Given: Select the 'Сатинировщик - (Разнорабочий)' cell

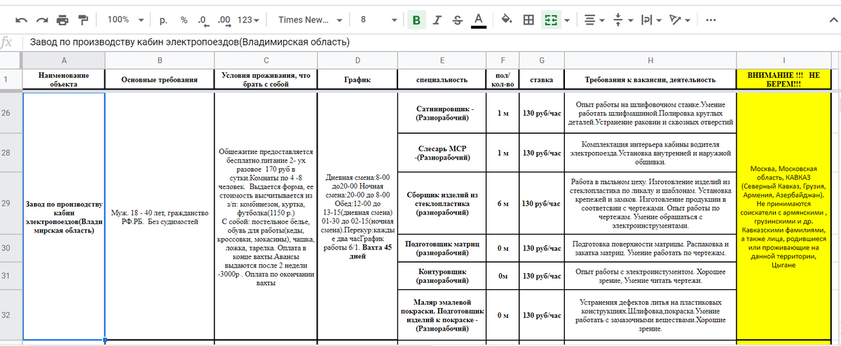Looking at the screenshot, I should click(442, 113).
